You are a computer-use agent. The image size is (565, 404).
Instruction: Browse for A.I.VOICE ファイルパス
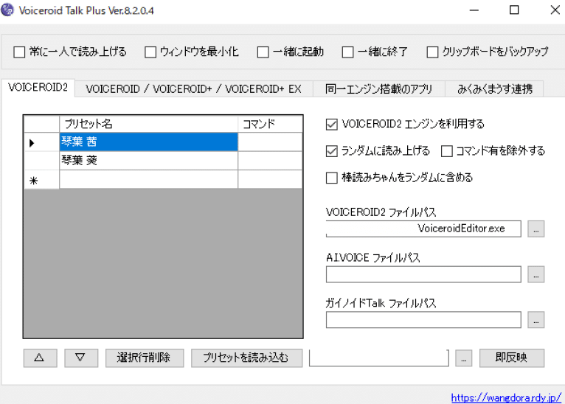tap(535, 274)
